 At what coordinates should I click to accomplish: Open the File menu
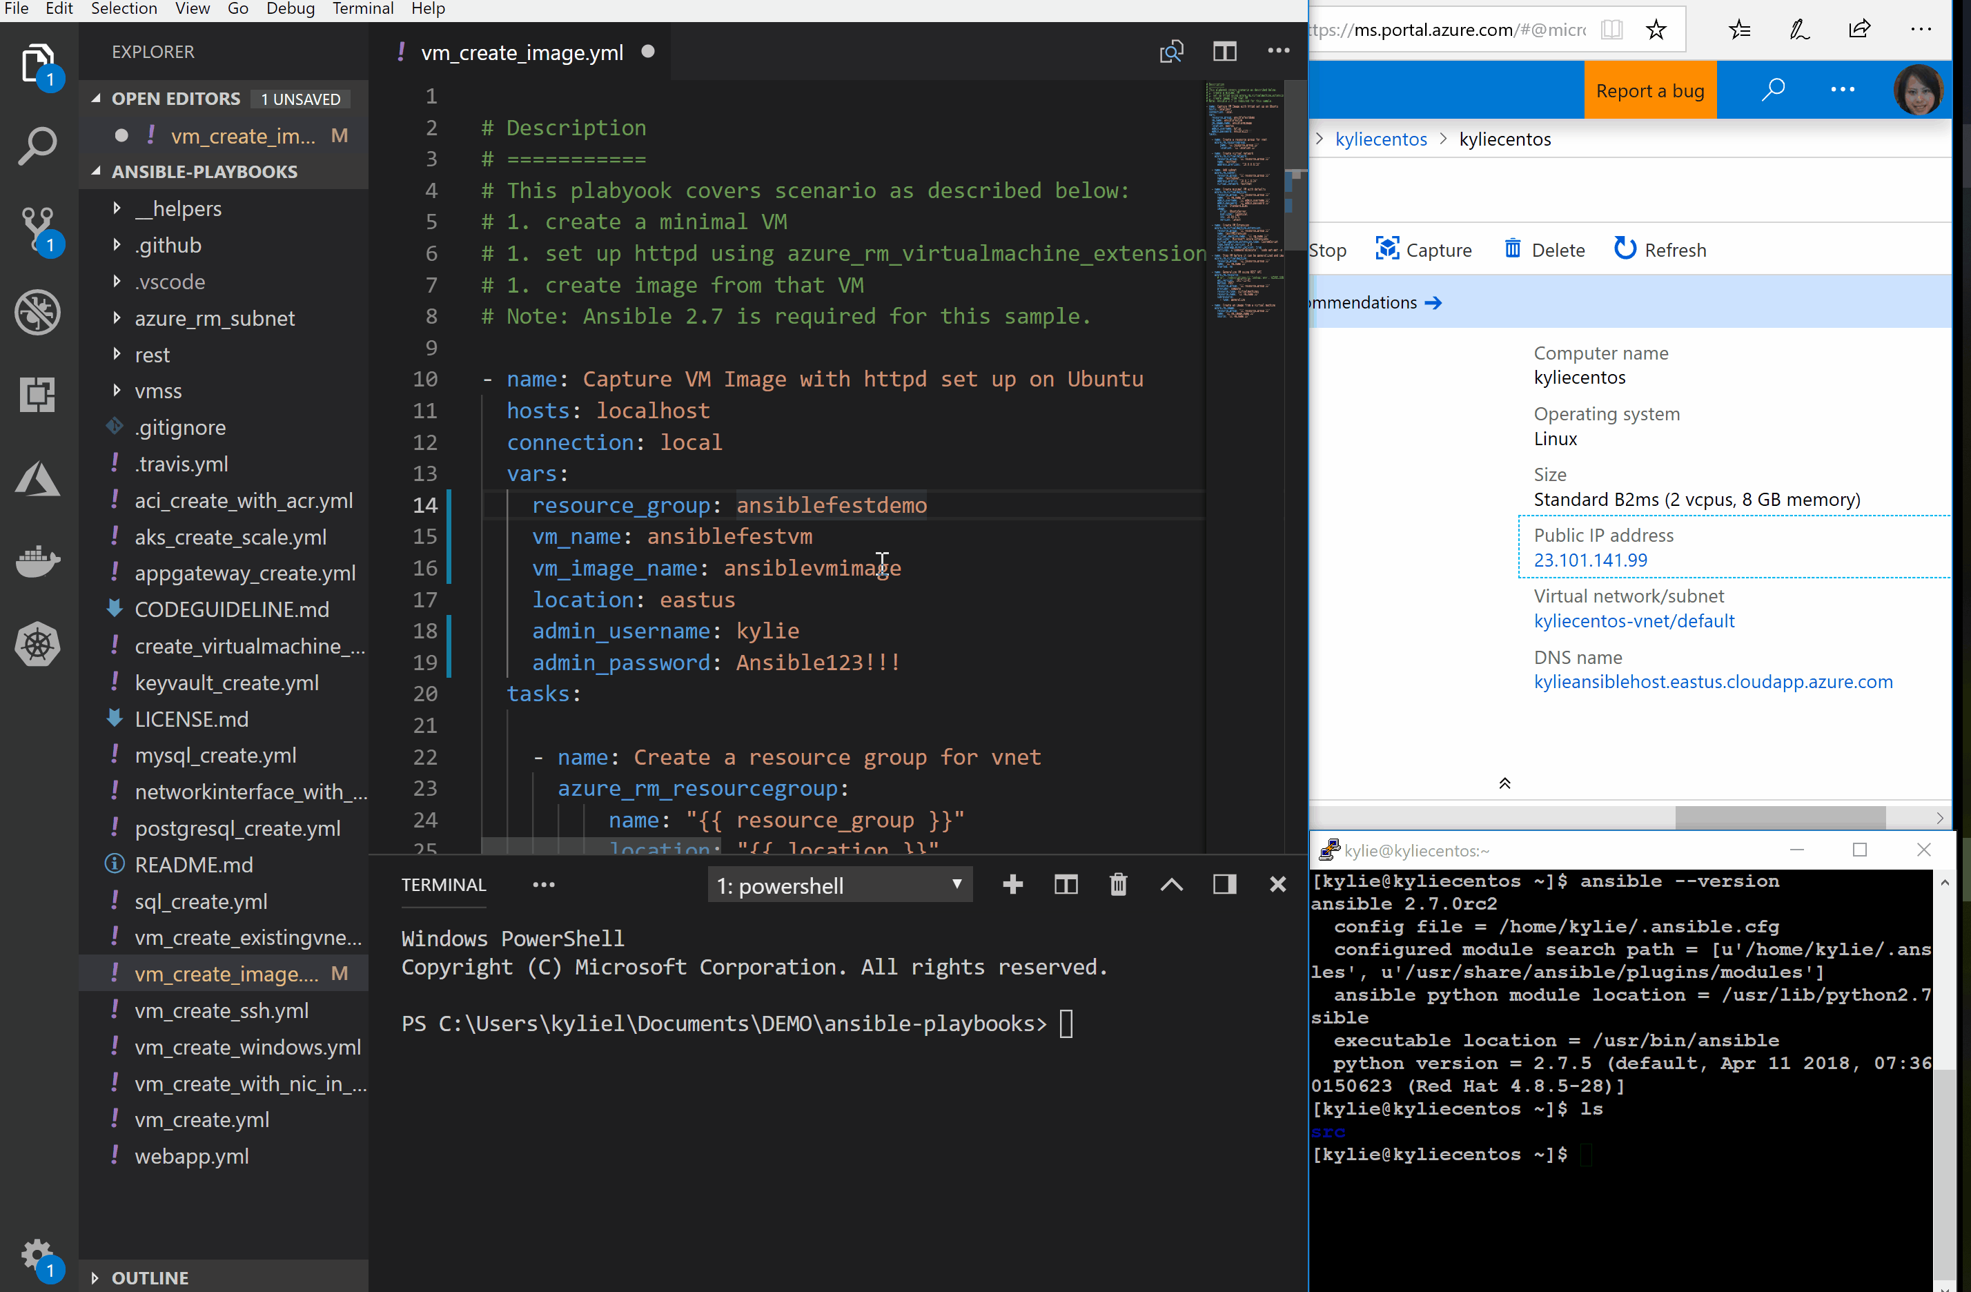[16, 9]
